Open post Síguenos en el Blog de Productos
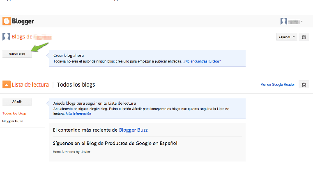The image size is (313, 175). coord(115,143)
